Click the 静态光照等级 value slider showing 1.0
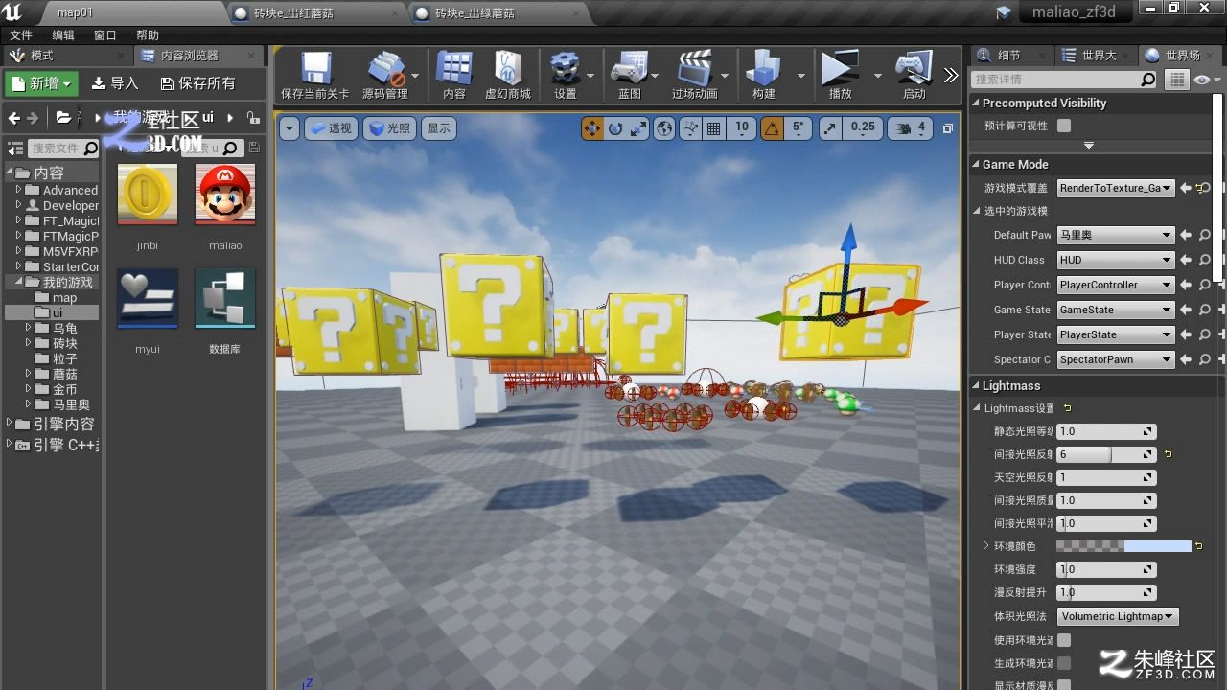This screenshot has height=690, width=1227. 1106,431
